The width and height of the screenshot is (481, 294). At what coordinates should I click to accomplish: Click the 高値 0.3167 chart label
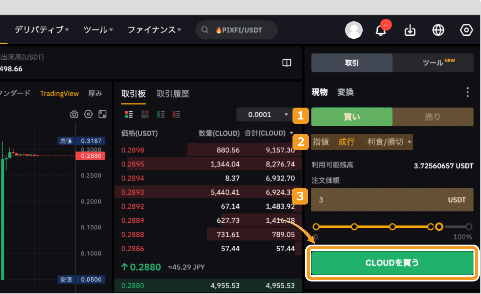click(x=81, y=141)
